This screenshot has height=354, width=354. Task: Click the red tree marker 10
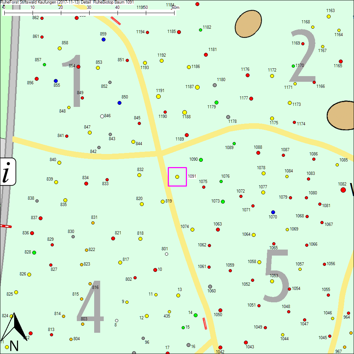pyautogui.click(x=155, y=270)
